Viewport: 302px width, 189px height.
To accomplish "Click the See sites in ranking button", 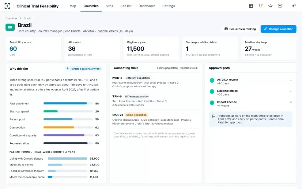I will [x=240, y=29].
